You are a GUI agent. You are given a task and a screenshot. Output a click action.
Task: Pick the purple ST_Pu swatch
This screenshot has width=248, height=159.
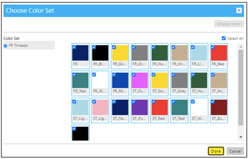point(139,107)
